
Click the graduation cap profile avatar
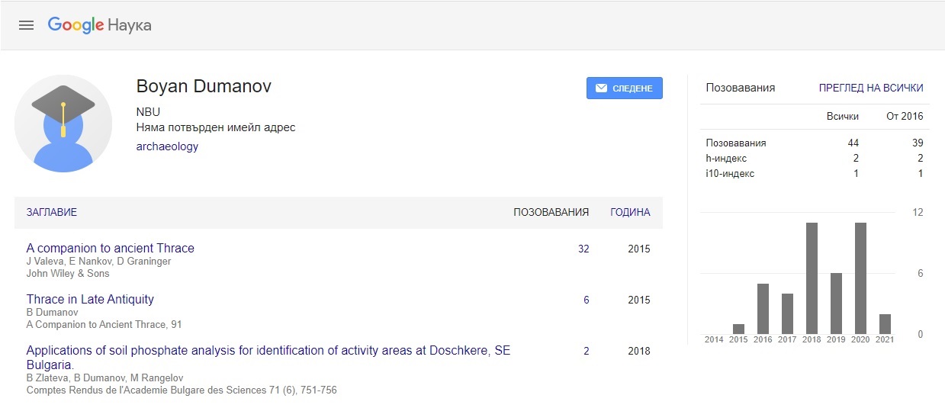pyautogui.click(x=63, y=124)
